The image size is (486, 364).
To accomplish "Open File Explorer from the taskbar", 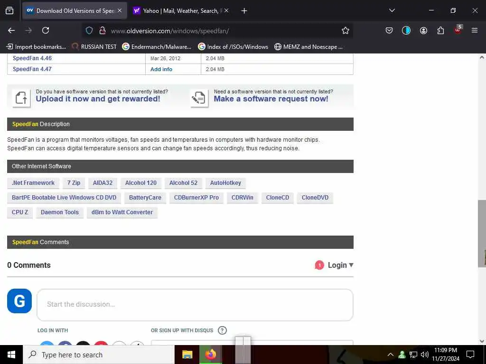I will coord(187,355).
